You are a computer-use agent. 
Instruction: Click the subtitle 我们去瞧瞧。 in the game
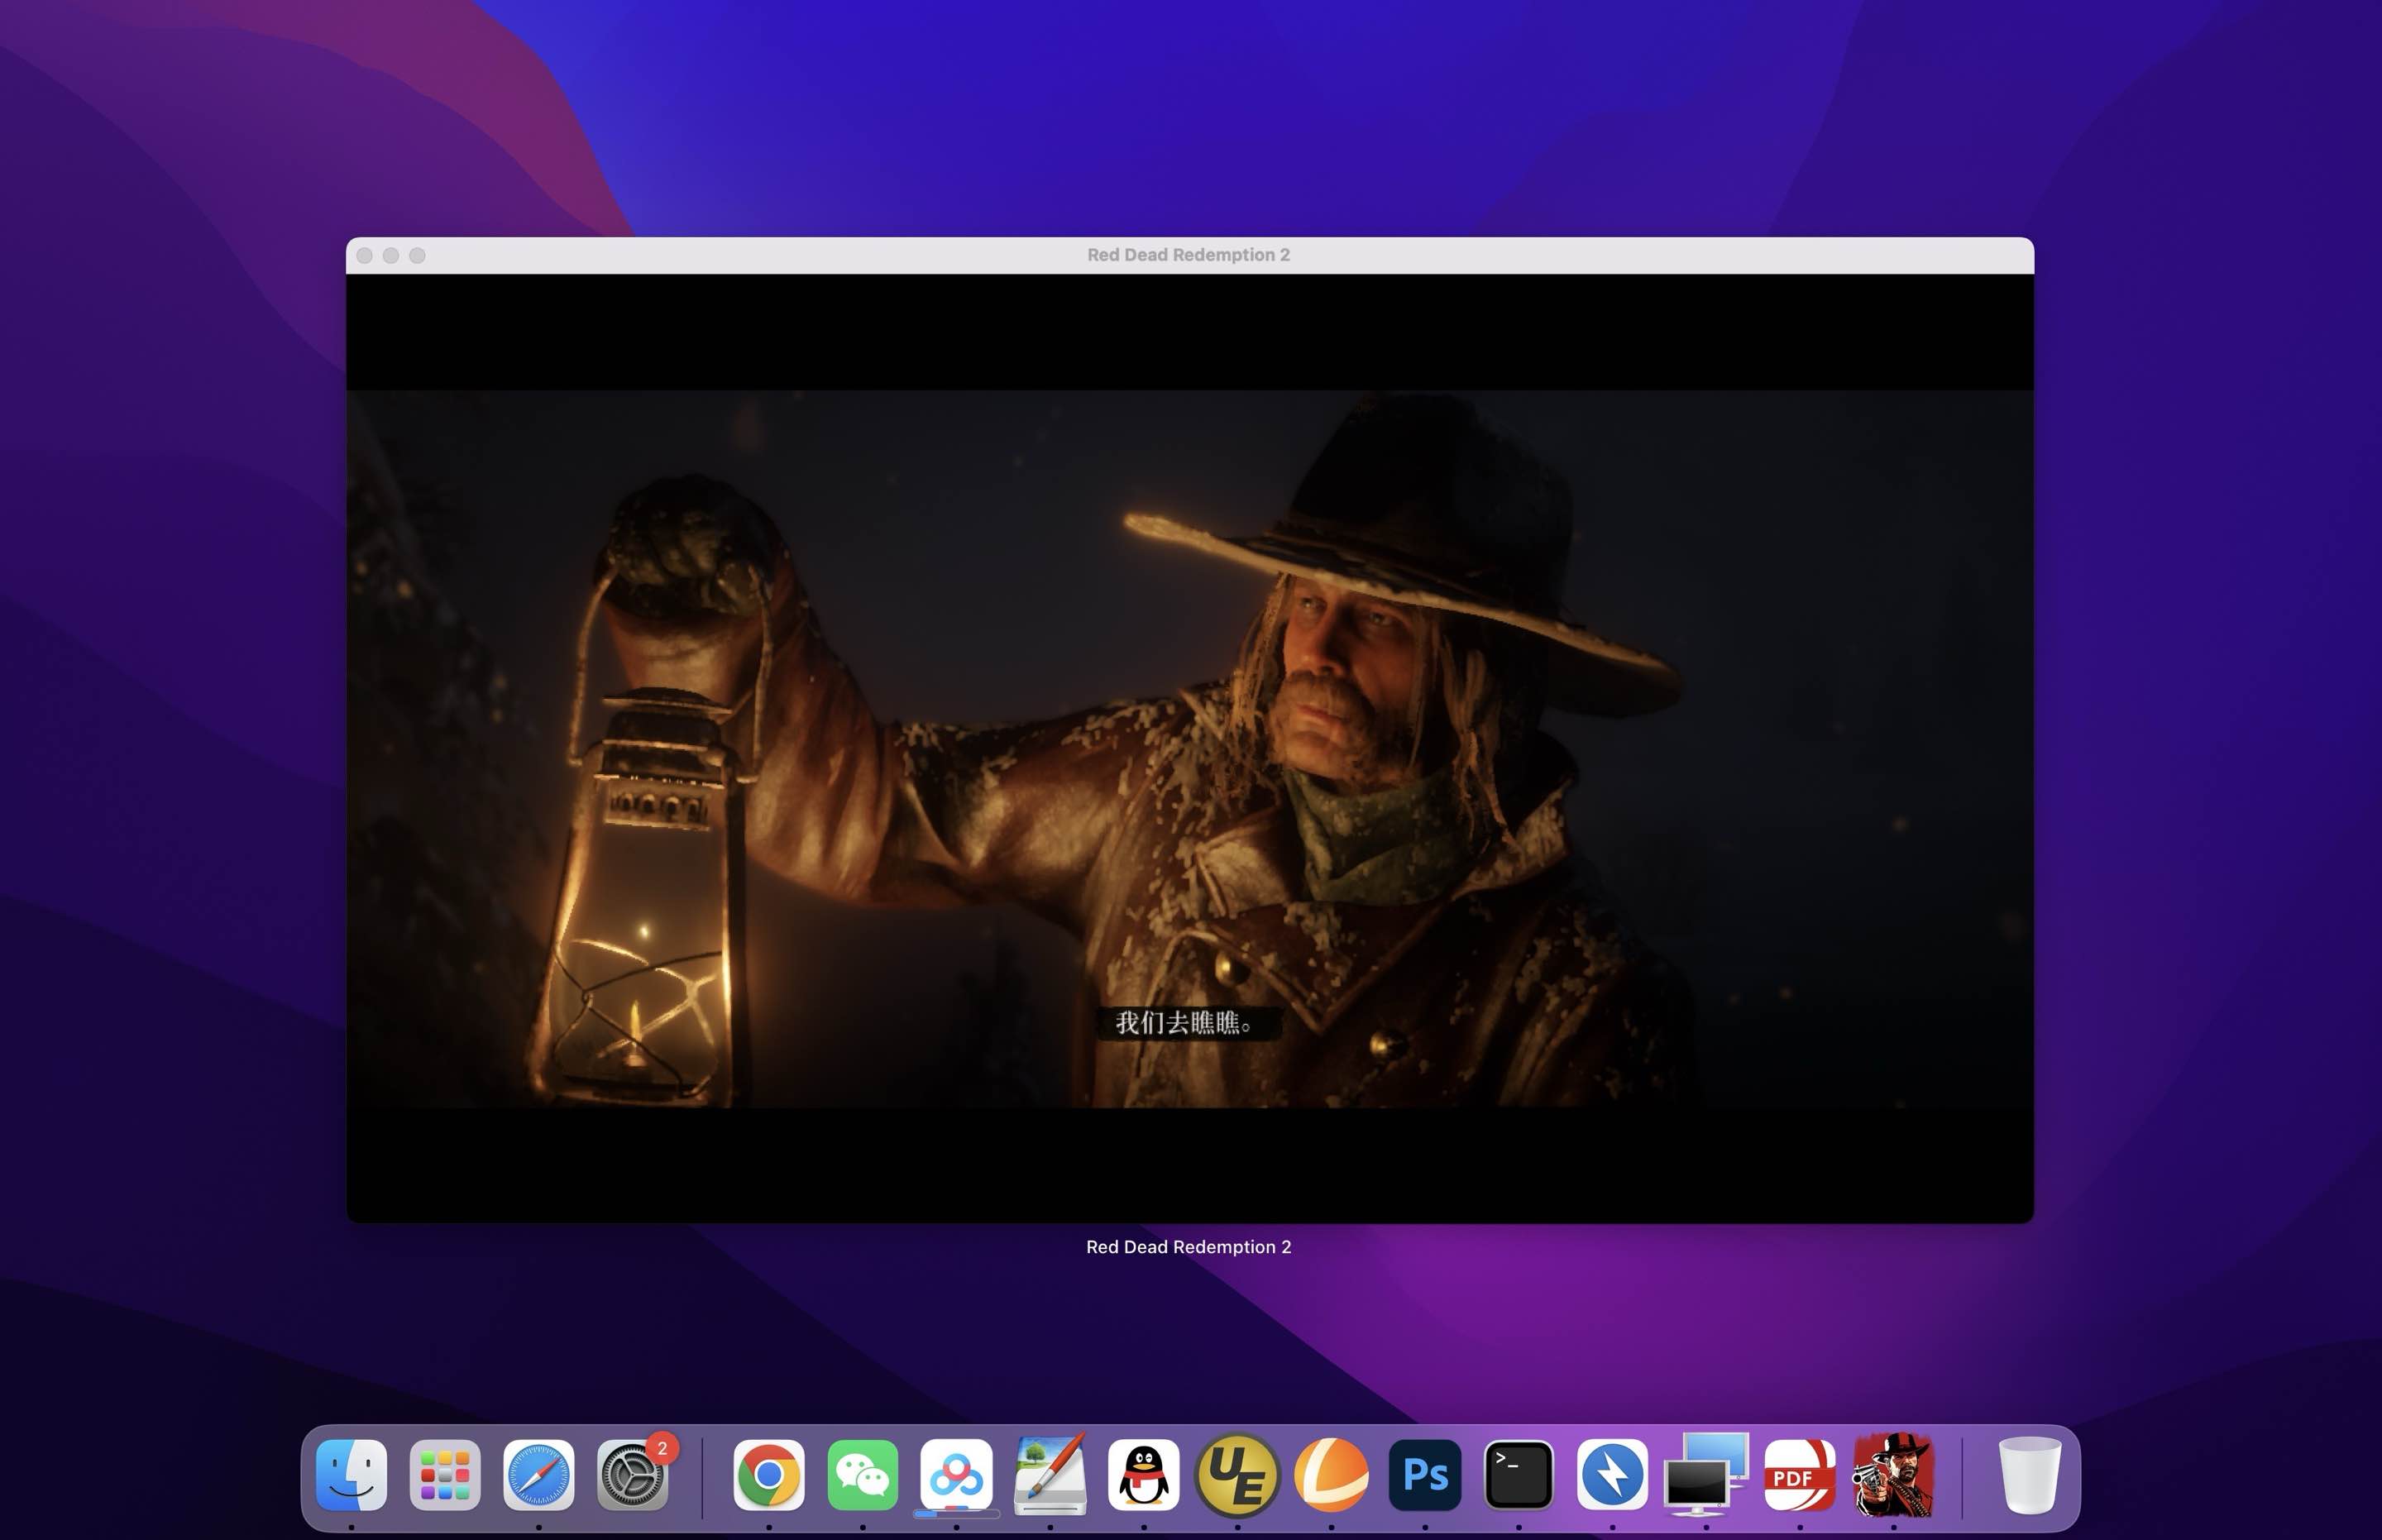coord(1184,1023)
